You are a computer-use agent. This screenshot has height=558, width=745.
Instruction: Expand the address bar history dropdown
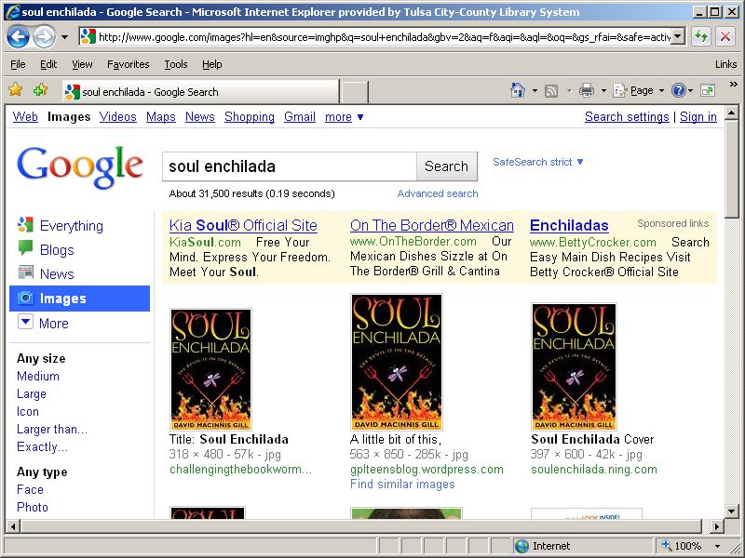pyautogui.click(x=678, y=36)
